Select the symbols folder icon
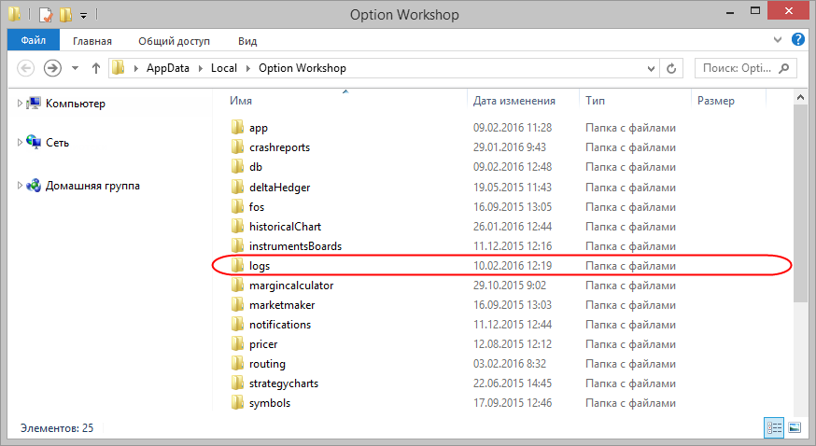This screenshot has width=816, height=446. point(237,403)
